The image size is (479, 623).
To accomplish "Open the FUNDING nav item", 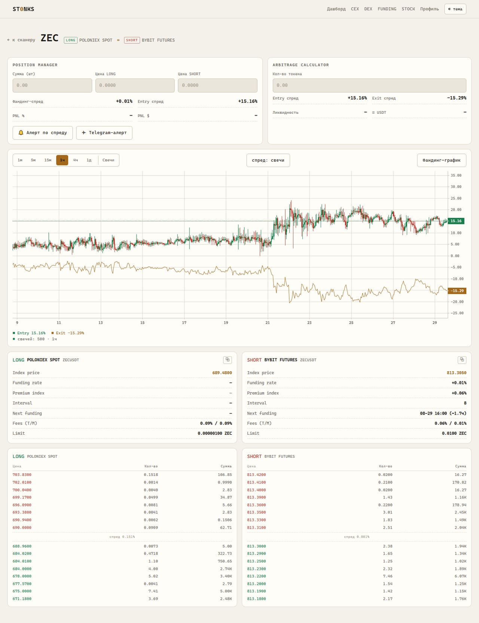I will [x=387, y=9].
